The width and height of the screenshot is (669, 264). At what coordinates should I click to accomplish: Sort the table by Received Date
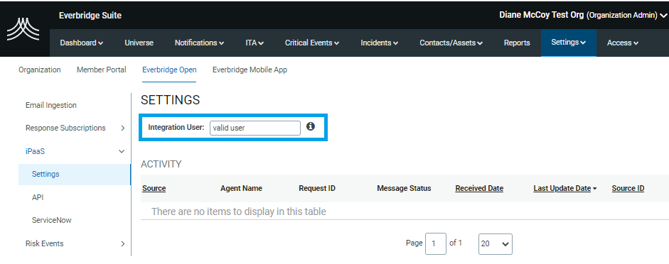pyautogui.click(x=479, y=188)
